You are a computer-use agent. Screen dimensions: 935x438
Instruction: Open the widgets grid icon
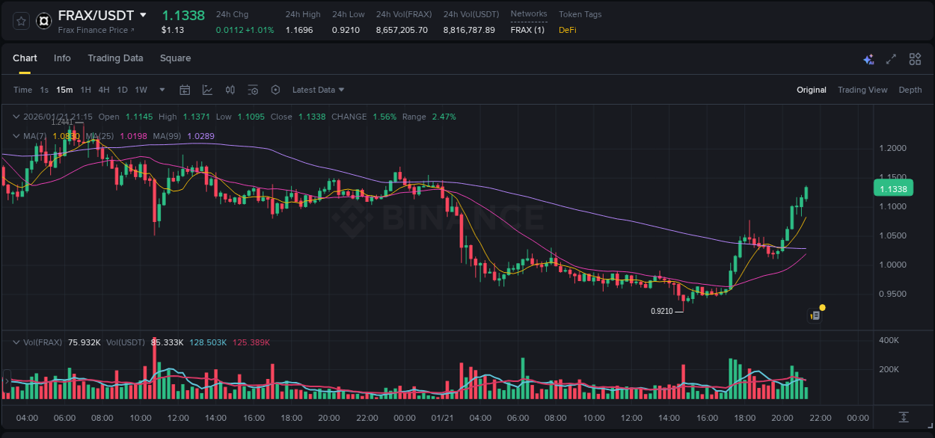(x=915, y=58)
